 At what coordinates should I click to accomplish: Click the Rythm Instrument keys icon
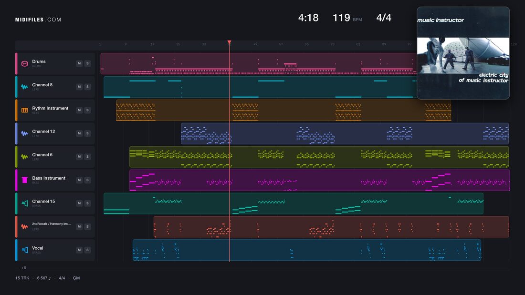click(25, 110)
